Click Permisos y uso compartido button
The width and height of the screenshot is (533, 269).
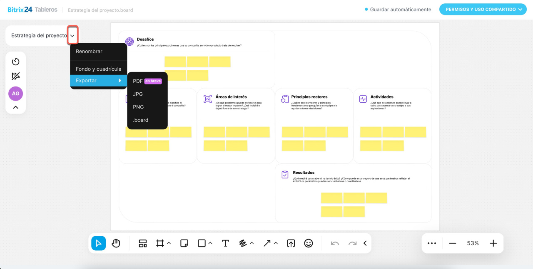(483, 9)
